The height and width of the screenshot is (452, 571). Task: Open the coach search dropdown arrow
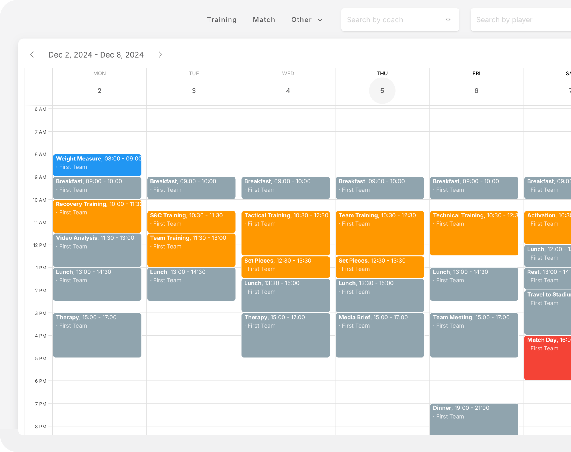(448, 20)
